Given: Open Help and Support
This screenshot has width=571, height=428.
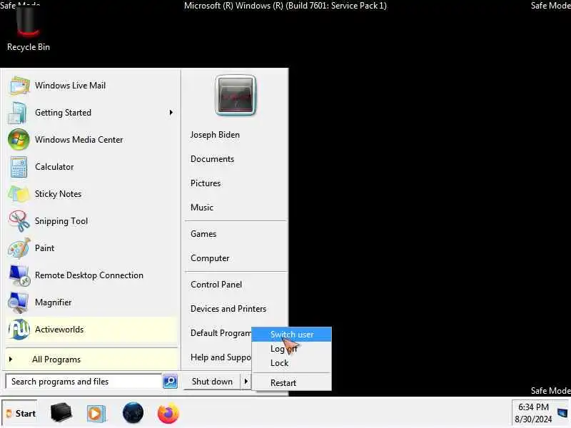Looking at the screenshot, I should [221, 357].
